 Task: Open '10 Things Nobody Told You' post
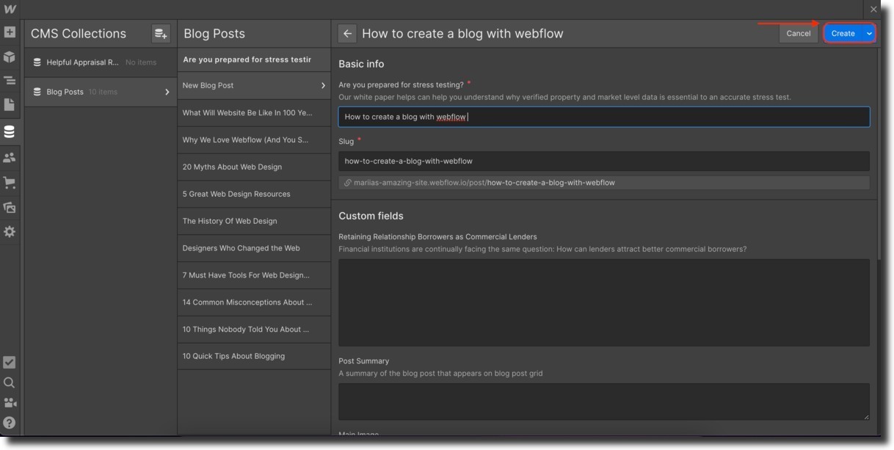click(x=254, y=330)
